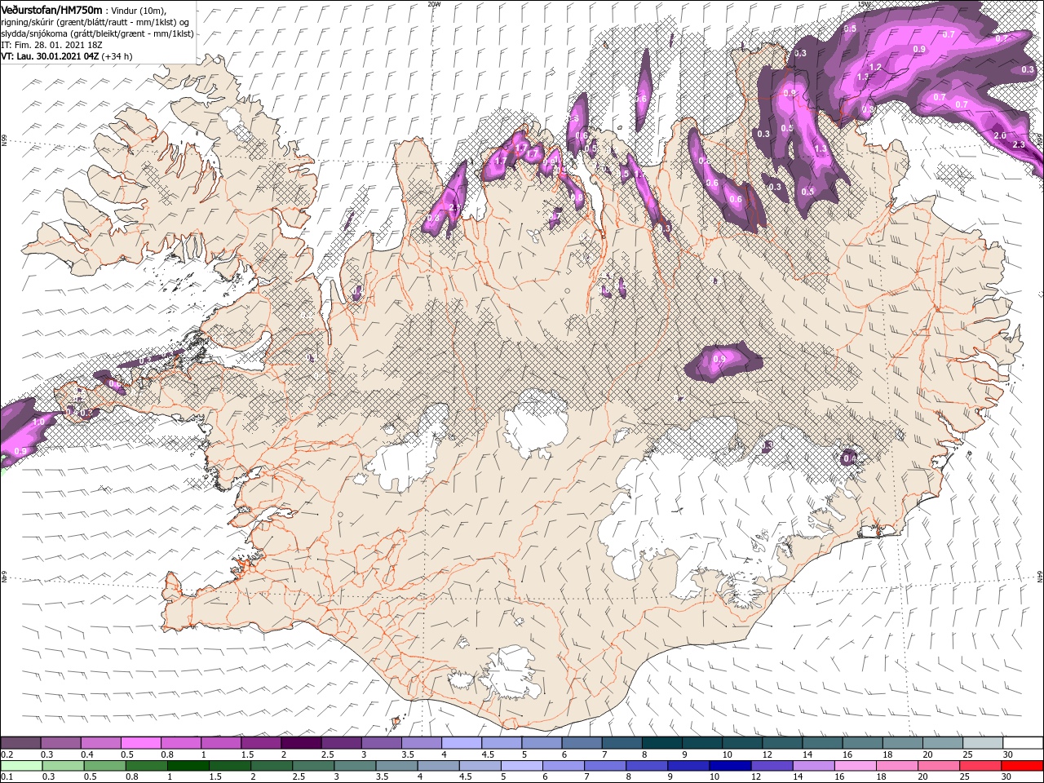Click the Veðurstofan/HM750m title text
Screen dimensions: 1044x783
[x=51, y=9]
